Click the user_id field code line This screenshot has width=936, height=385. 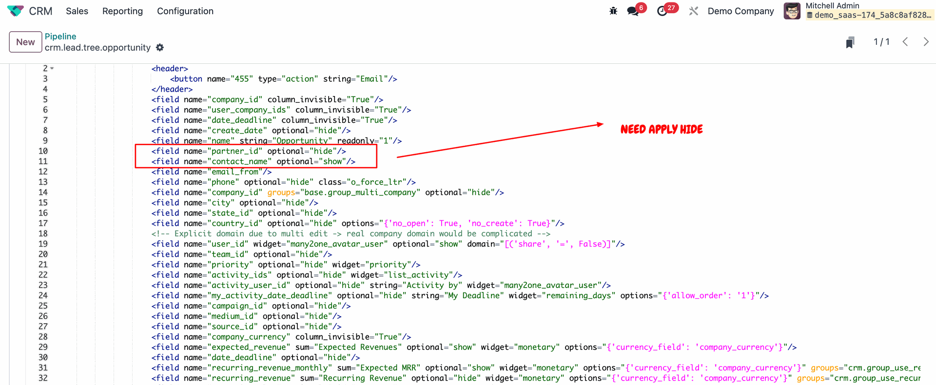point(388,244)
